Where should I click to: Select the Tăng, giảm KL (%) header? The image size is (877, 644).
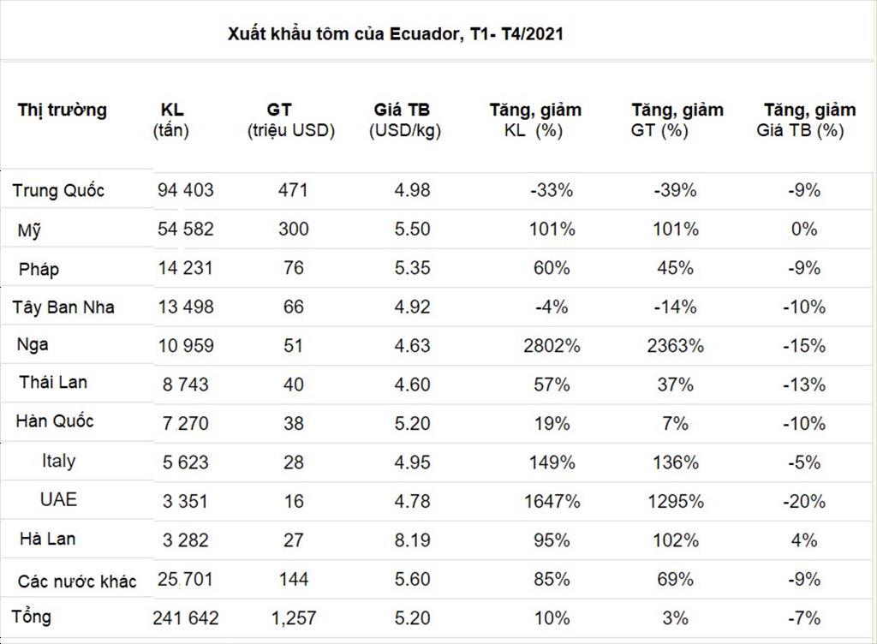click(x=535, y=120)
